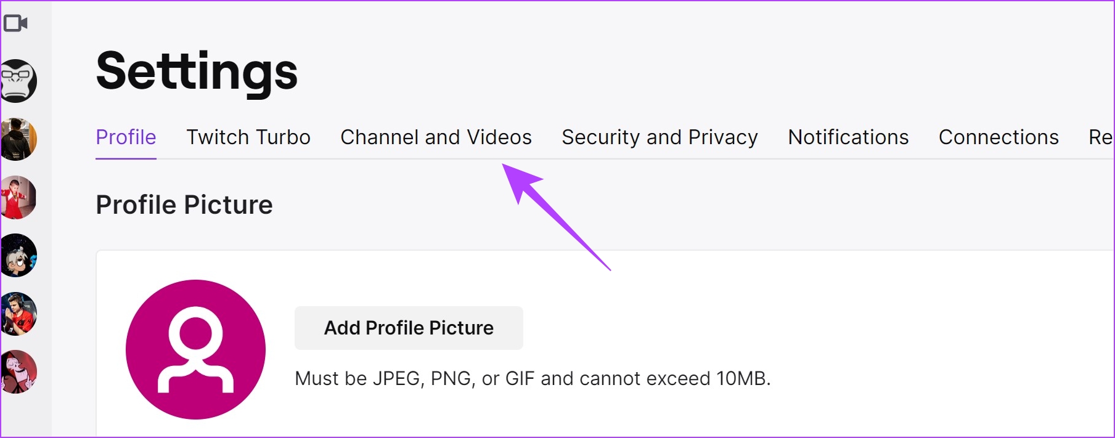Visit the headset gamer channel avatar
This screenshot has height=438, width=1115.
click(x=18, y=314)
